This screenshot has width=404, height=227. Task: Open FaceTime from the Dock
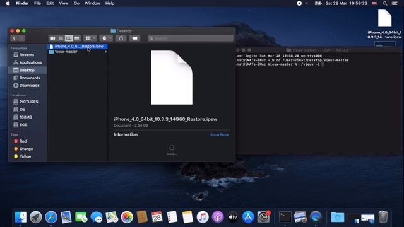(x=81, y=217)
